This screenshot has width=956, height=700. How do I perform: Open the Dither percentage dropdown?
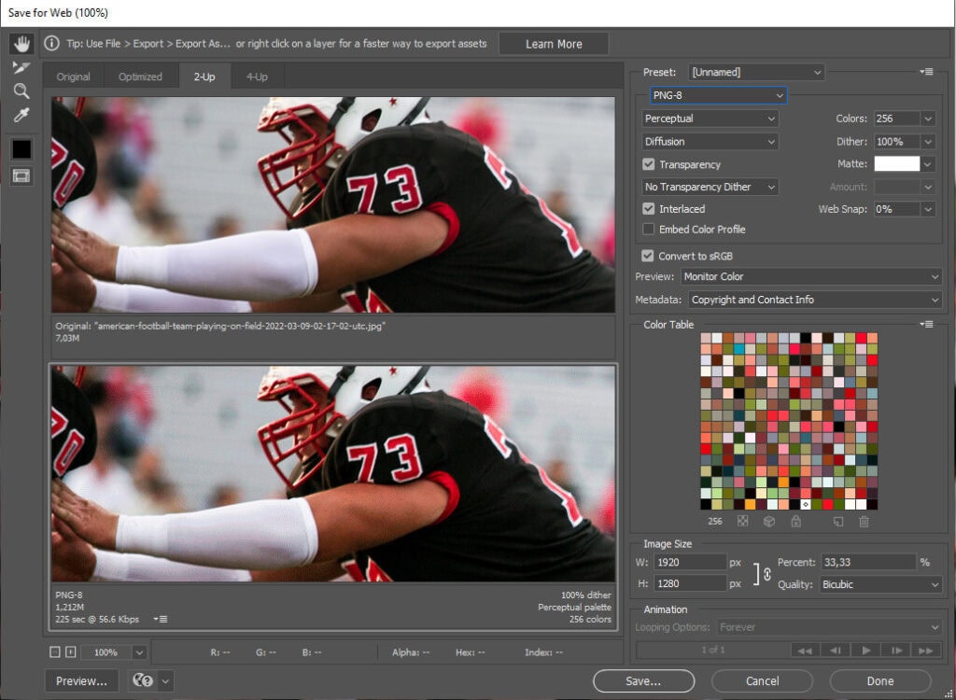pyautogui.click(x=930, y=141)
